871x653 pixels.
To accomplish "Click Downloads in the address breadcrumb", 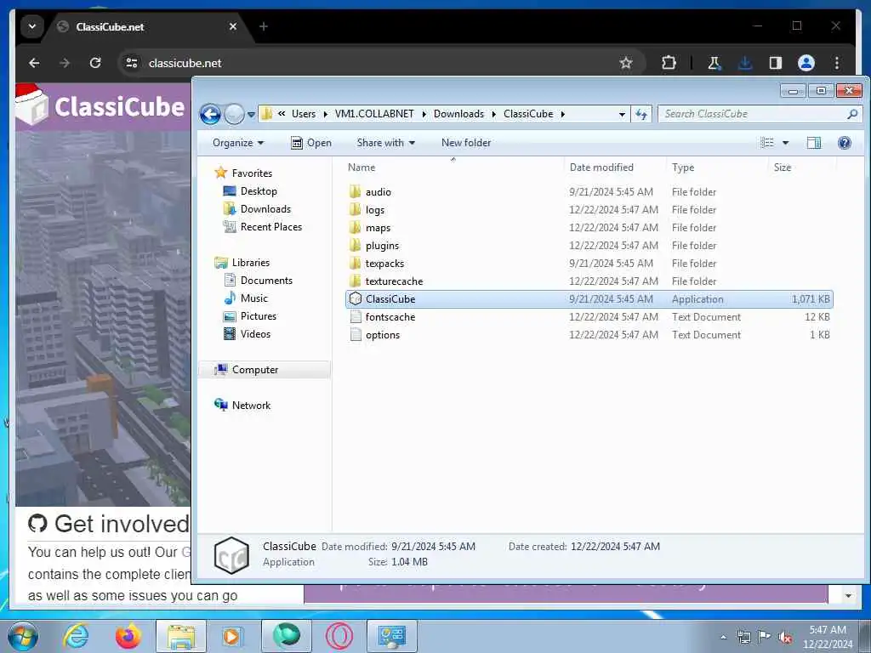I will tap(458, 114).
